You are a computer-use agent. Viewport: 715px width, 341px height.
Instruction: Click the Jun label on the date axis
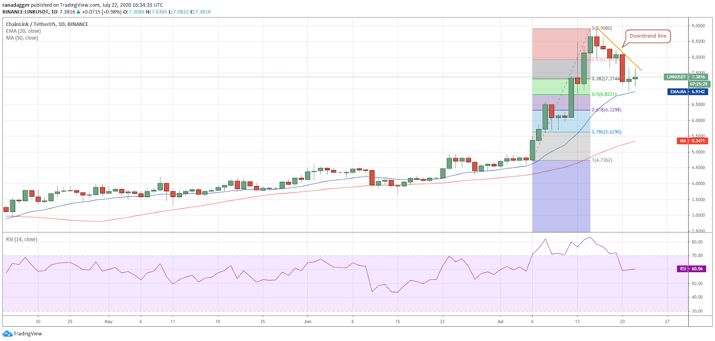coord(307,321)
